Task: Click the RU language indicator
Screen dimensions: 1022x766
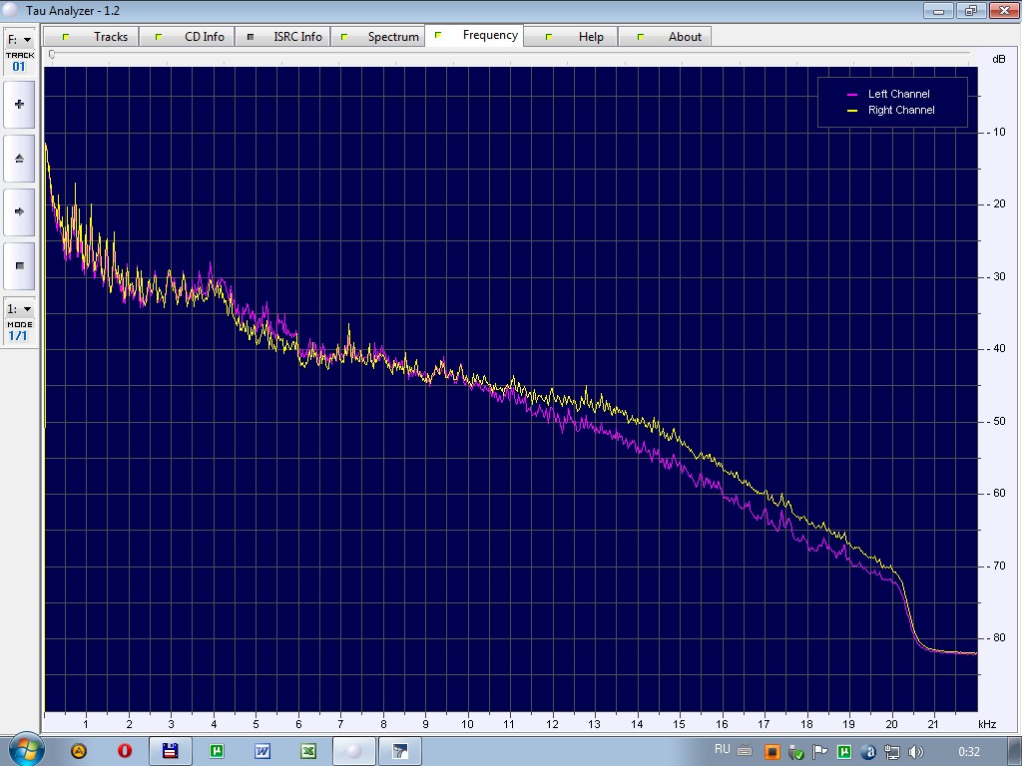Action: click(x=723, y=750)
